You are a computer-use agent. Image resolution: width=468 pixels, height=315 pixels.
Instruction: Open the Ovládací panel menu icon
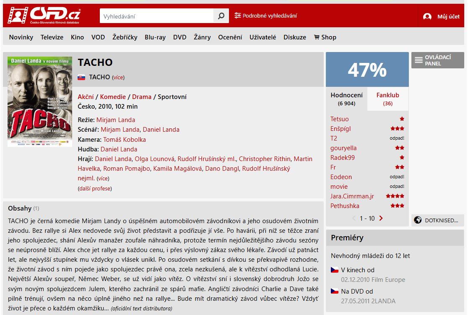pyautogui.click(x=419, y=60)
